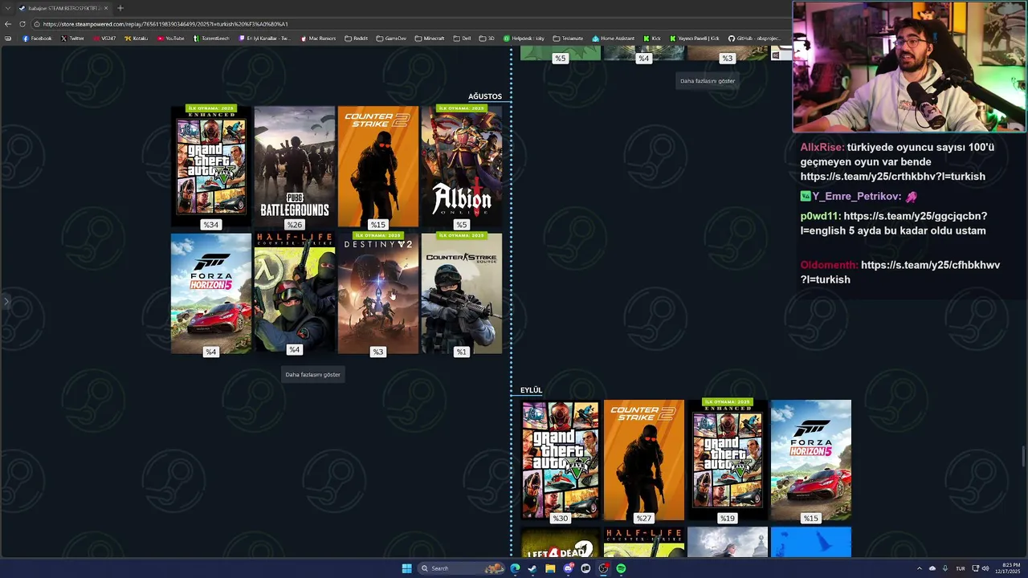Open the Minecraft bookmarks folder
The width and height of the screenshot is (1028, 578).
click(x=430, y=39)
